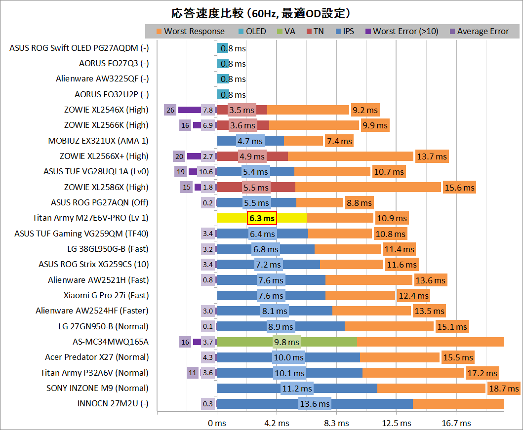523x430 pixels.
Task: Click the ZOWIE XL2586X (High) label
Action: 106,187
